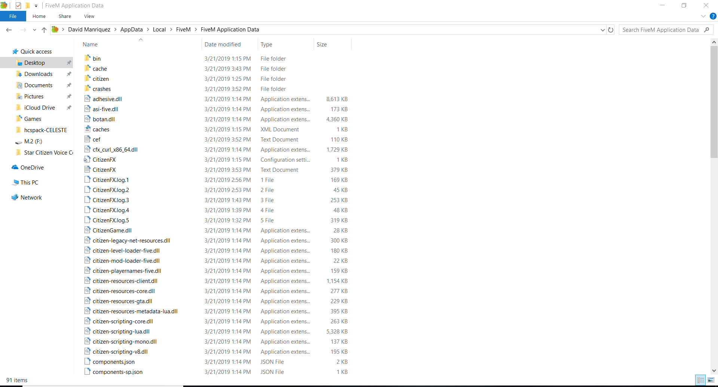
Task: Click the scrollbar up arrow
Action: pyautogui.click(x=714, y=42)
